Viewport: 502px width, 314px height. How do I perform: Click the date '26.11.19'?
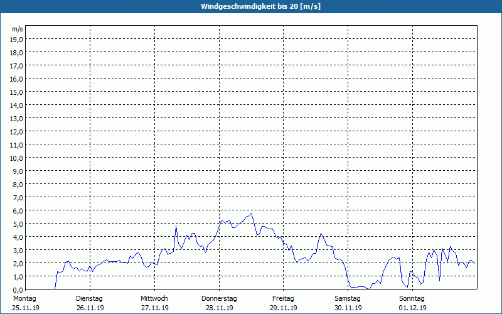(x=90, y=308)
